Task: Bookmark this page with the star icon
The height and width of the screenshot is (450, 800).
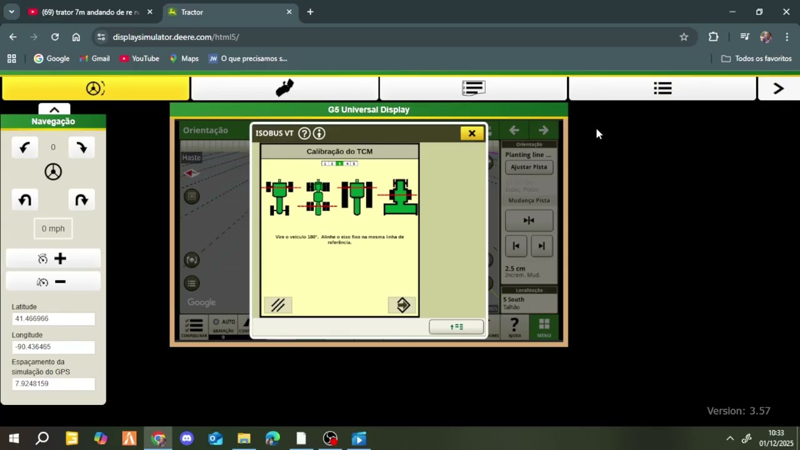Action: [684, 37]
